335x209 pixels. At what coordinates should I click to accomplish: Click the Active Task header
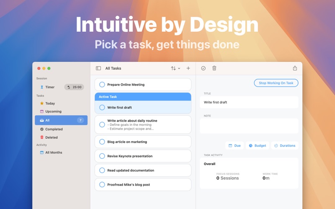click(x=143, y=97)
